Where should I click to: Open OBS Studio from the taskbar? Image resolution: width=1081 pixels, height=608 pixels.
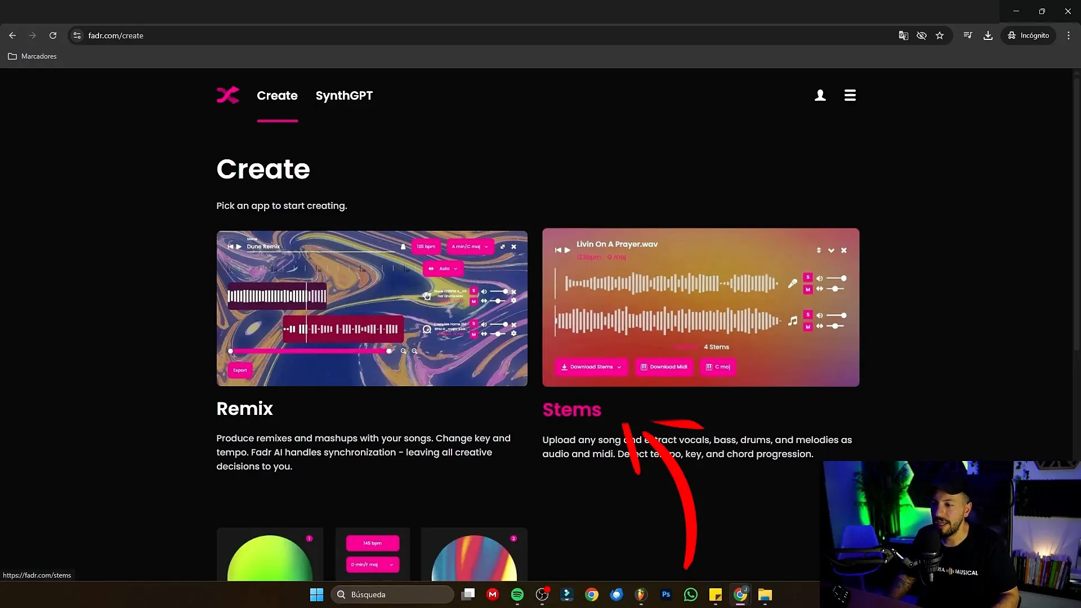point(542,594)
